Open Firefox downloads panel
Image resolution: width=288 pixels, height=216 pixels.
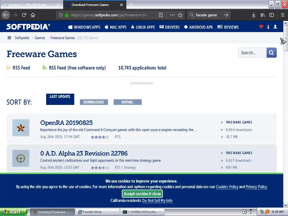(x=254, y=15)
